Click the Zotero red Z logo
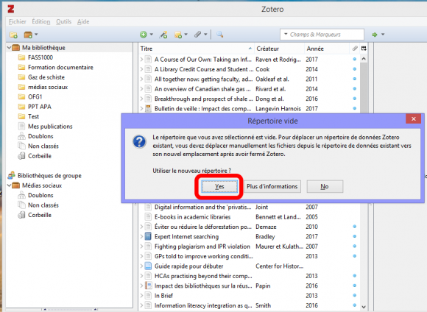Screen dimensions: 427x312 pyautogui.click(x=11, y=9)
